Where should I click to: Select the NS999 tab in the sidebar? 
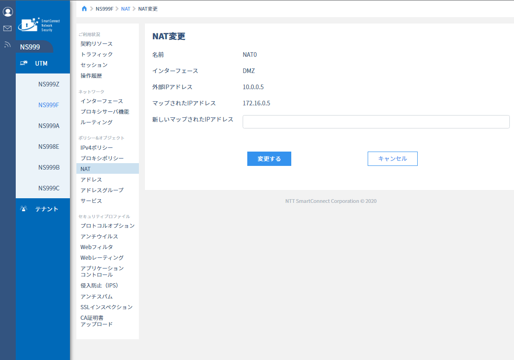click(34, 47)
